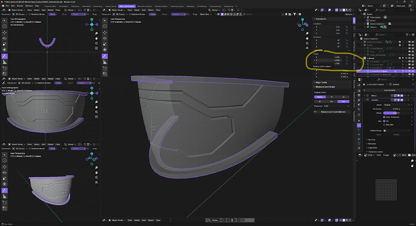Switch perspective/orthographic grid icon in main viewport

tap(307, 48)
